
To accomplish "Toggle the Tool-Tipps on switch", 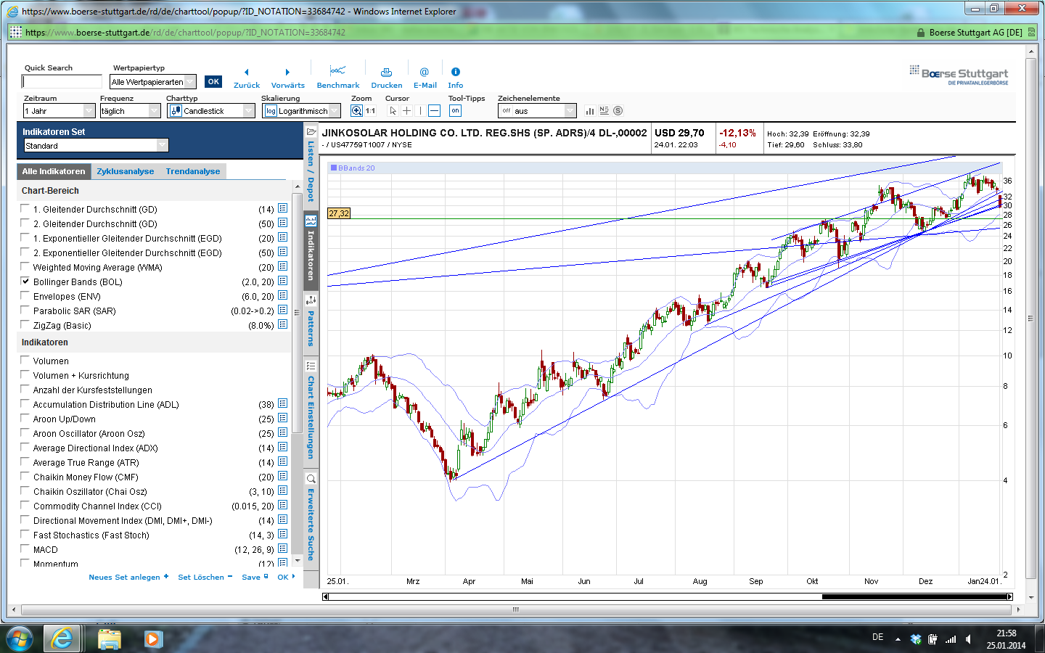I will (x=455, y=111).
